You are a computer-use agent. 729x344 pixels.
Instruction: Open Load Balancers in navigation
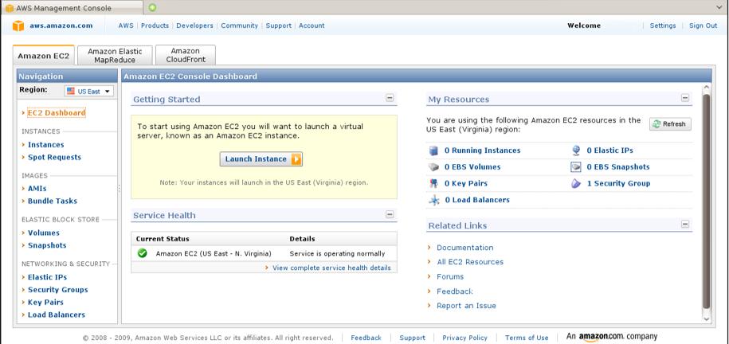tap(57, 315)
